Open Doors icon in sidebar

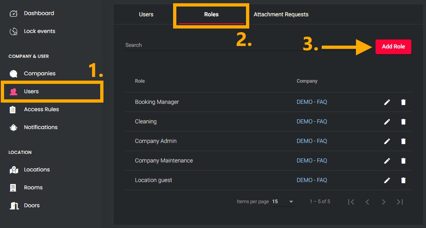point(13,206)
